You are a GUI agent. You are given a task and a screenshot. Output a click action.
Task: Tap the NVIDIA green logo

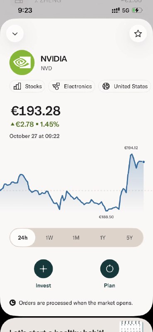[22, 63]
